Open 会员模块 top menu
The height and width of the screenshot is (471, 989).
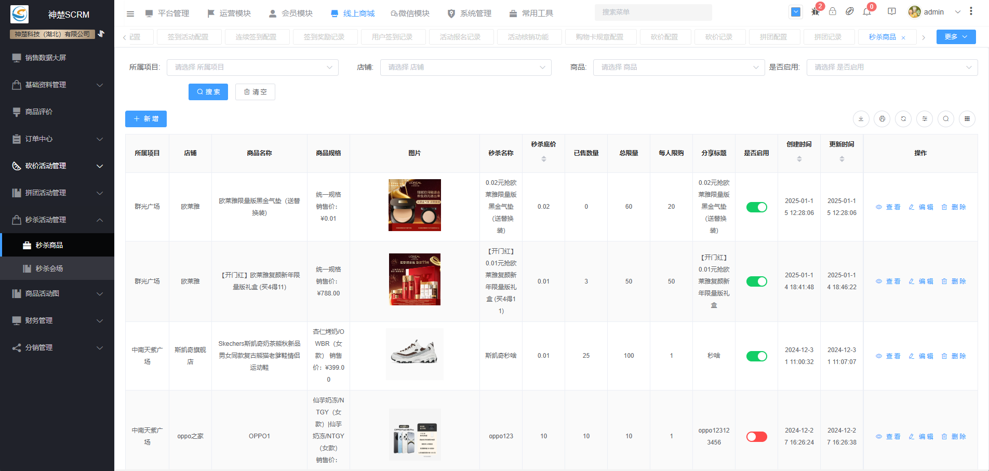click(x=291, y=14)
